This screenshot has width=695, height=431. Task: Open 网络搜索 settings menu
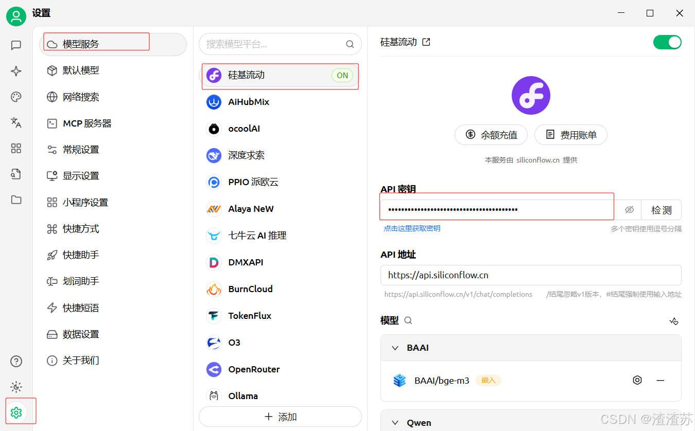pos(113,97)
